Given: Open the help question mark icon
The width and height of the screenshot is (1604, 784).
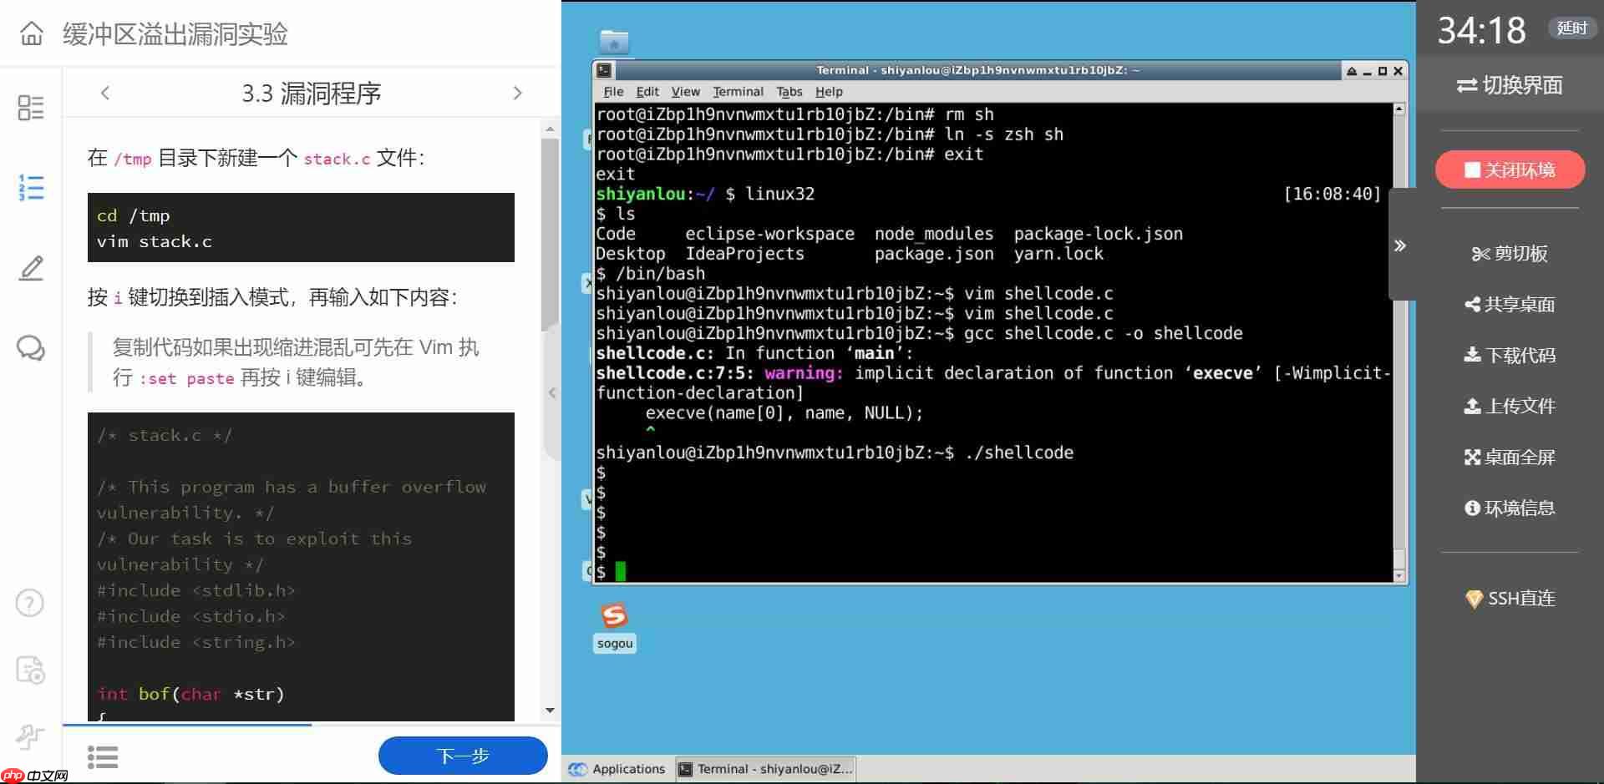Looking at the screenshot, I should (30, 603).
